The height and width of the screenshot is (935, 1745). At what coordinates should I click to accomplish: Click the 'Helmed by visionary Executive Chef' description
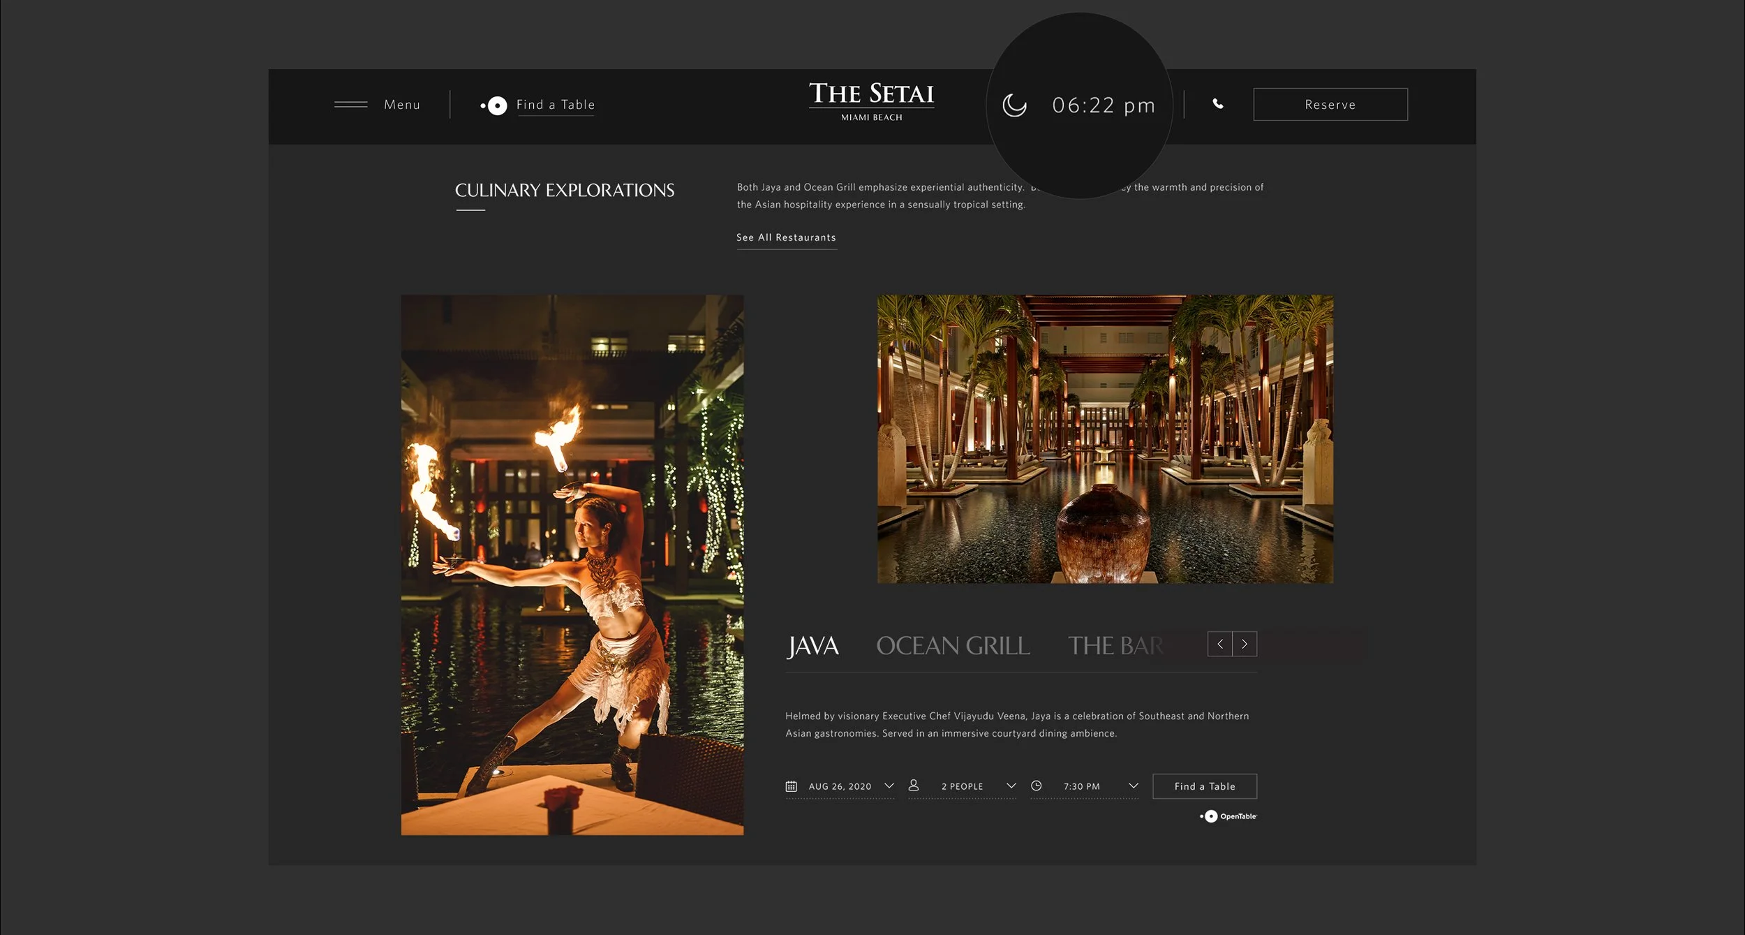tap(1017, 725)
